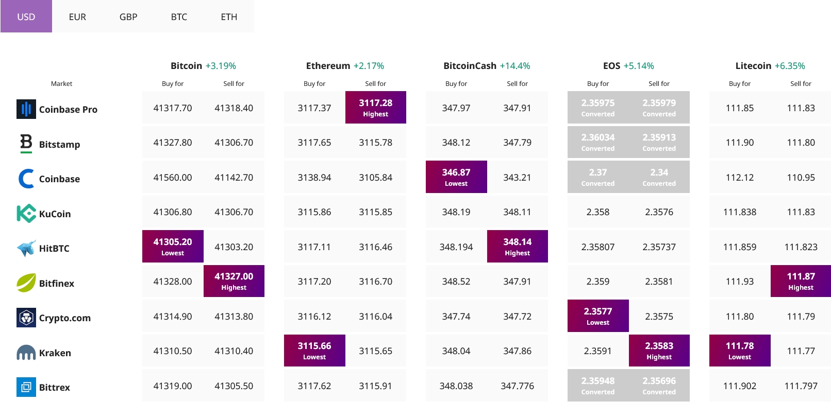831x402 pixels.
Task: Click Coinbase converted EOS buy 2.37
Action: click(x=598, y=177)
